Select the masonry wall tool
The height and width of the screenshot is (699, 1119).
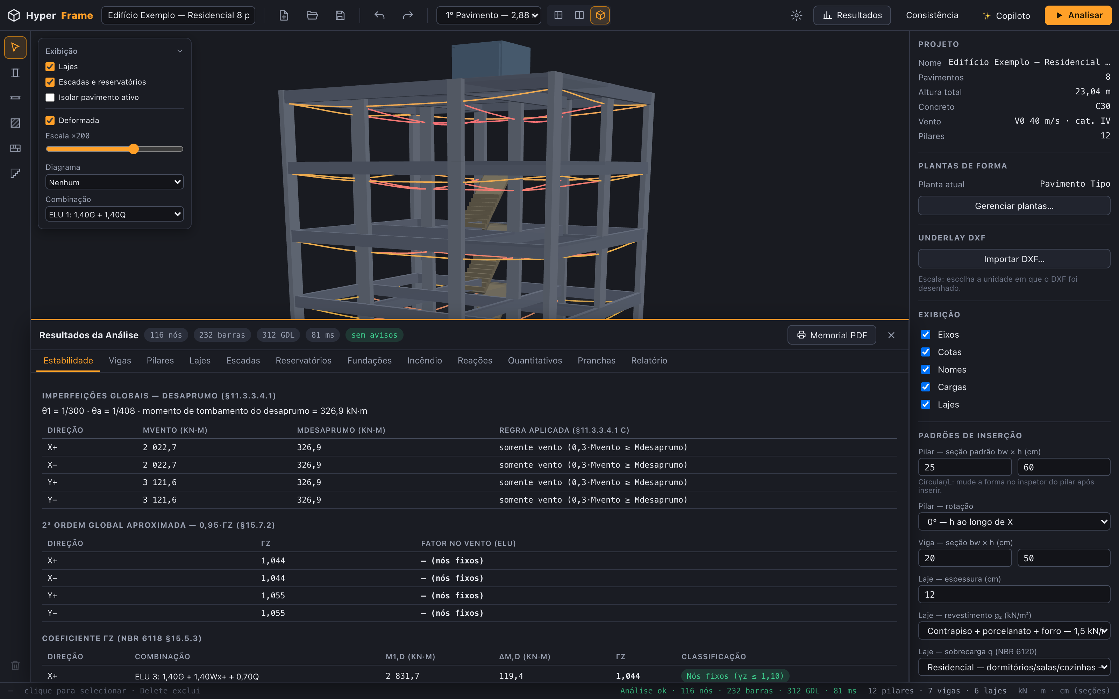click(x=15, y=148)
